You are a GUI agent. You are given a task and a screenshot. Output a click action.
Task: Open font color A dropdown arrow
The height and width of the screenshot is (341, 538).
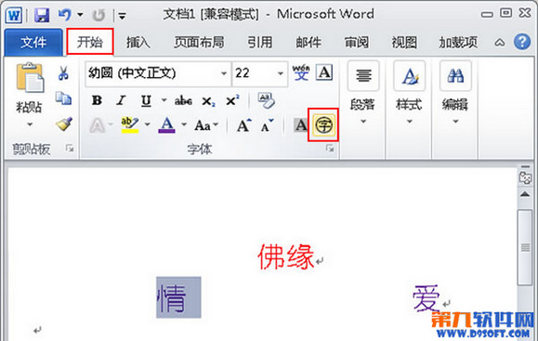point(184,125)
